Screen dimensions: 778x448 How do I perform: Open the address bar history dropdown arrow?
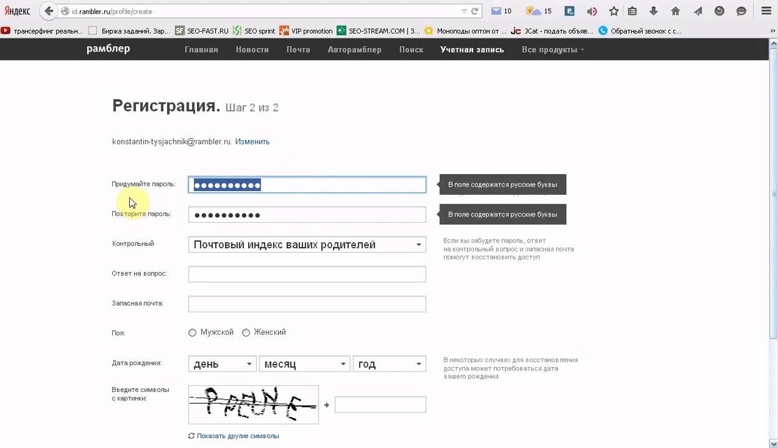point(463,11)
